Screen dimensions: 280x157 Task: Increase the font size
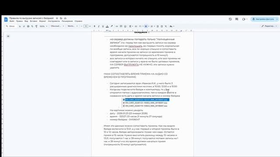click(90, 26)
